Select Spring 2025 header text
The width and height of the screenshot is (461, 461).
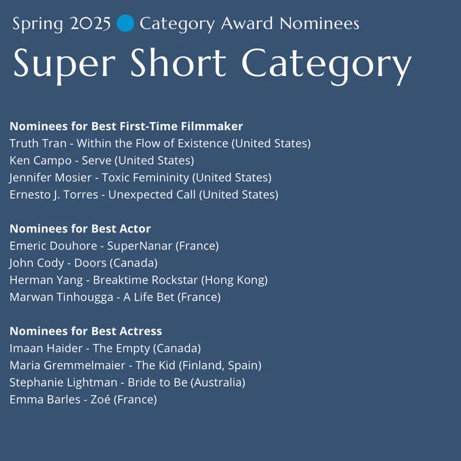click(x=62, y=24)
